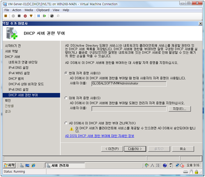Go to 서버 역할 wizard step
Screen dimensions: 205x177
pyautogui.click(x=12, y=51)
